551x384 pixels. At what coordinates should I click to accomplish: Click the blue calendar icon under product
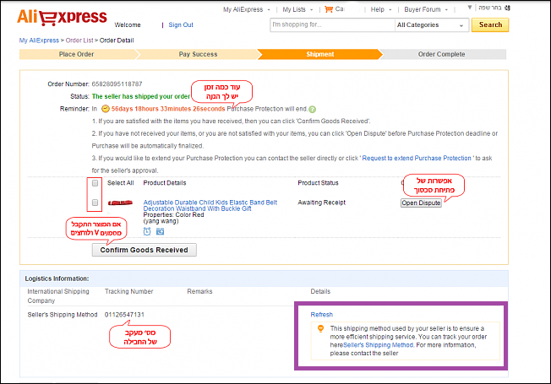point(160,231)
